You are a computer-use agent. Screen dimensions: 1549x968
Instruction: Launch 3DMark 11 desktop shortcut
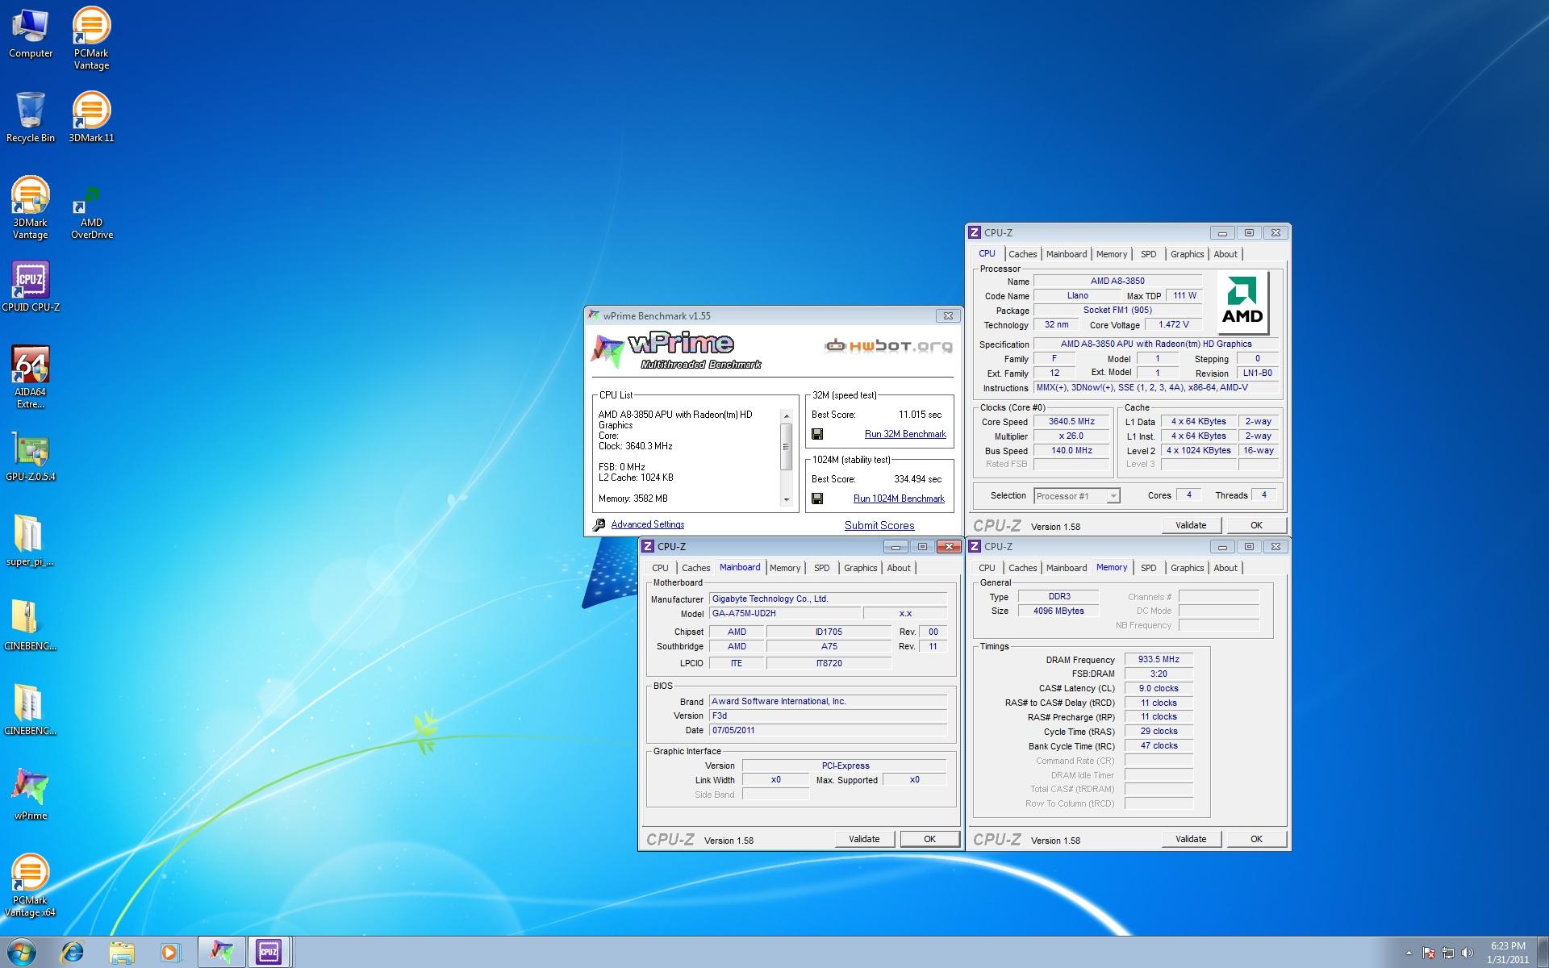[x=91, y=117]
